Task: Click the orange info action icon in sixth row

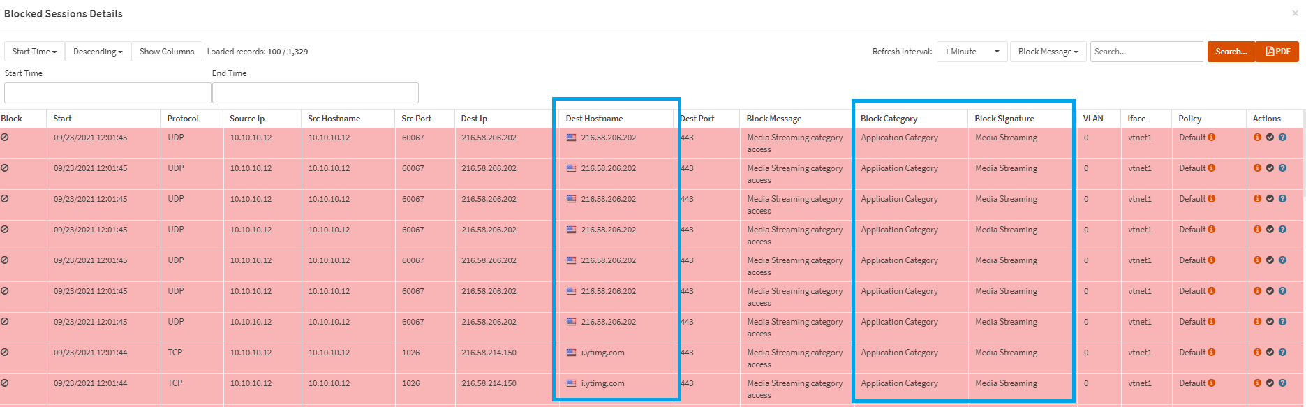Action: click(x=1257, y=291)
